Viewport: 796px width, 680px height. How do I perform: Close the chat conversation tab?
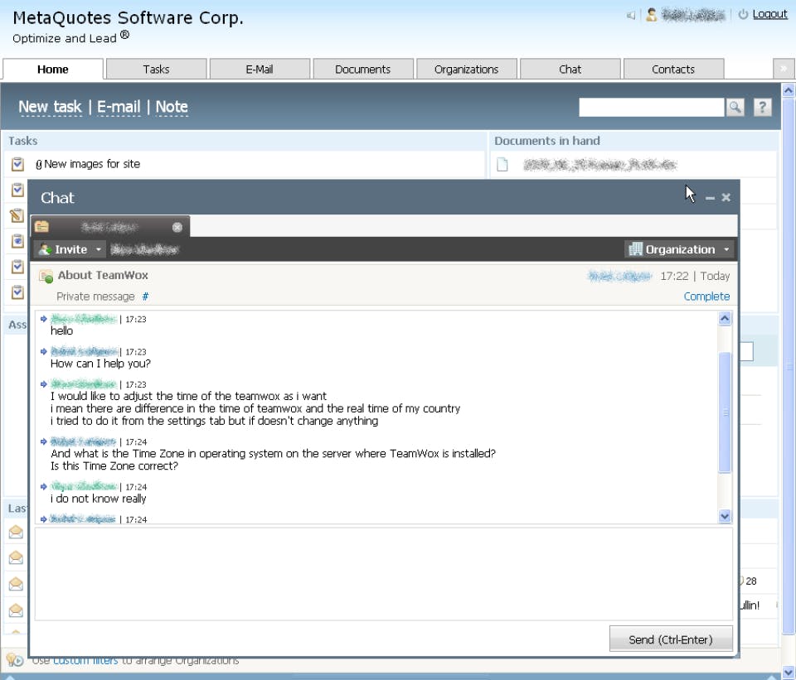tap(177, 227)
